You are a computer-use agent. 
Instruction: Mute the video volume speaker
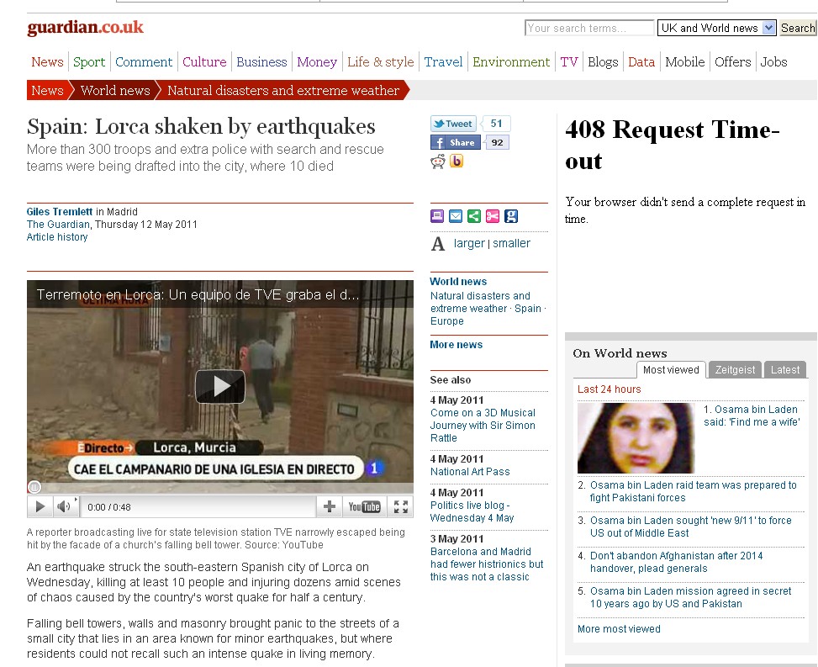64,506
